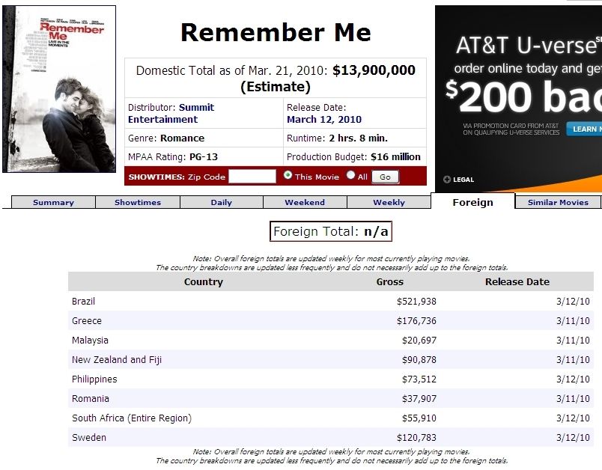This screenshot has height=470, width=602.
Task: Open the Summary tab
Action: pos(53,202)
